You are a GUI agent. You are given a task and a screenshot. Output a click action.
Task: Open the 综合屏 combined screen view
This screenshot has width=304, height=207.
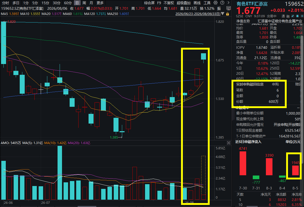tap(149, 3)
